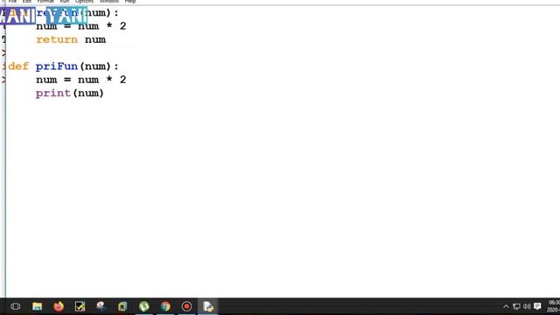Open the Edit menu
The image size is (560, 315).
(x=27, y=2)
